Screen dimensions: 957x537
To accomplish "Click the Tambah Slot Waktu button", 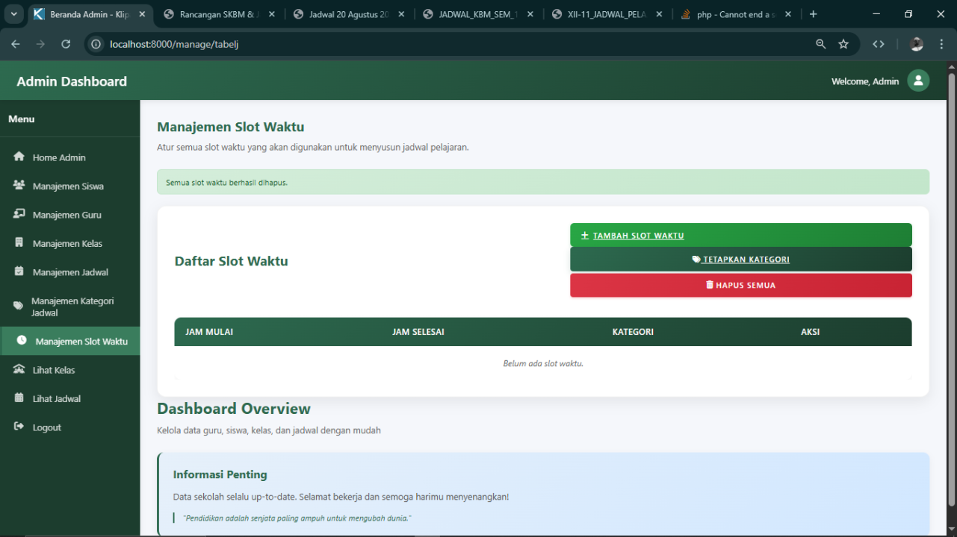I will [x=740, y=235].
